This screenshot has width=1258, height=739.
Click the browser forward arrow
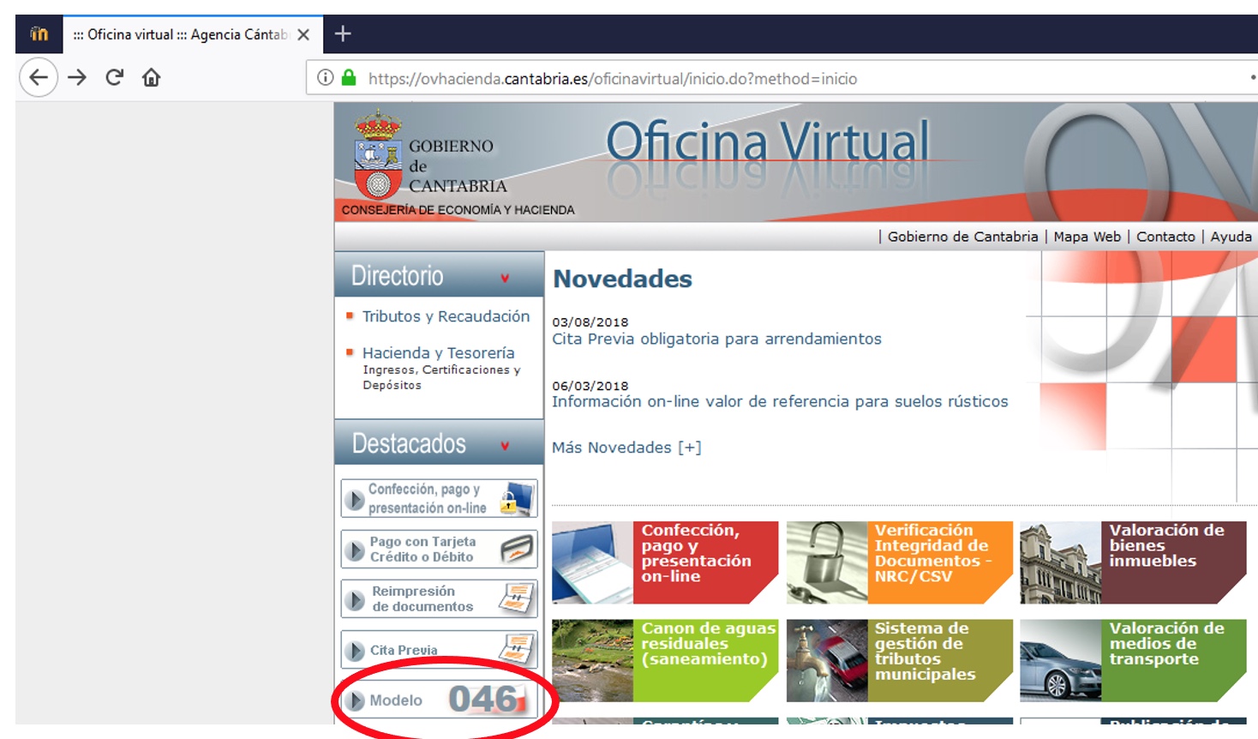click(x=77, y=78)
